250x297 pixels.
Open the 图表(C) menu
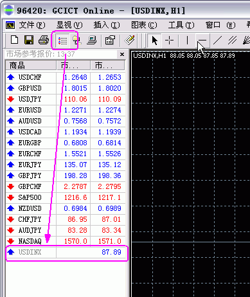point(144,25)
